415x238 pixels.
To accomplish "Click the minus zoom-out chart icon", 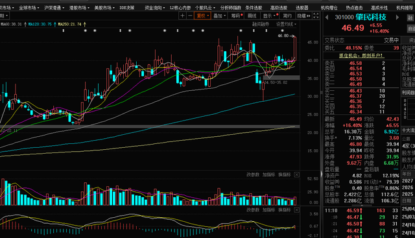I will point(190,16).
